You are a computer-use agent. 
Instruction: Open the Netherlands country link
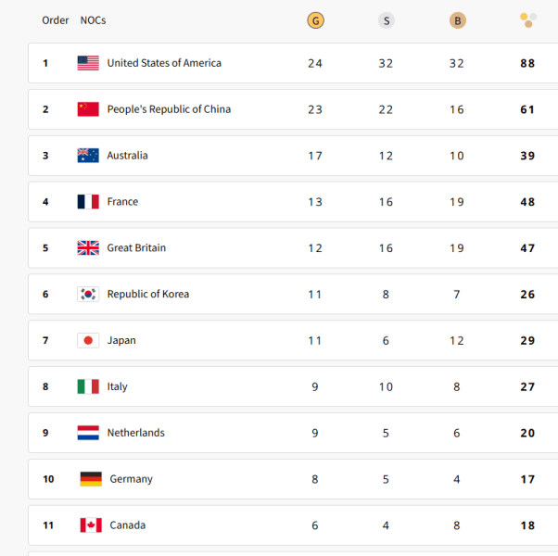pyautogui.click(x=135, y=433)
